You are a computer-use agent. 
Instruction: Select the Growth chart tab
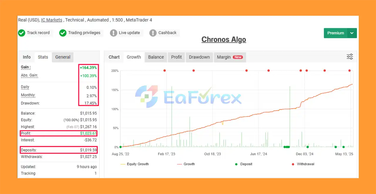[x=134, y=57]
